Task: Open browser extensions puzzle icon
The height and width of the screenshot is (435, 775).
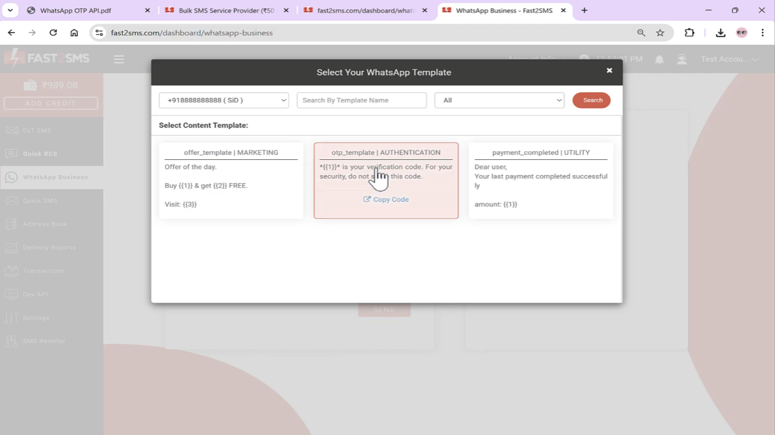Action: (690, 33)
